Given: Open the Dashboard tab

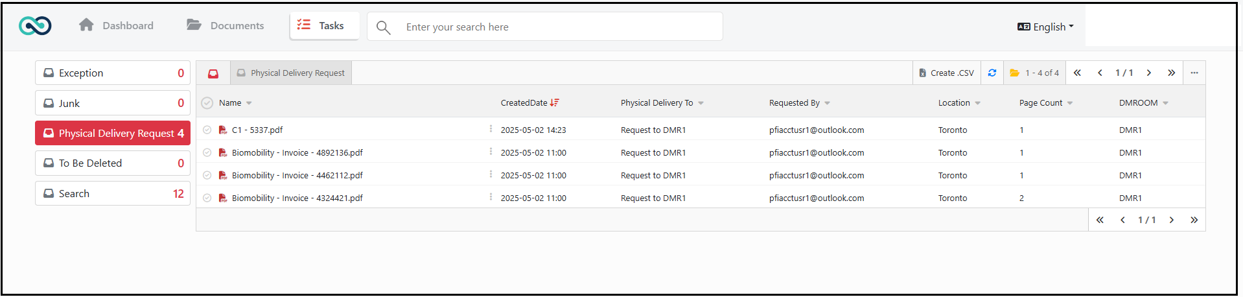Looking at the screenshot, I should coord(116,26).
